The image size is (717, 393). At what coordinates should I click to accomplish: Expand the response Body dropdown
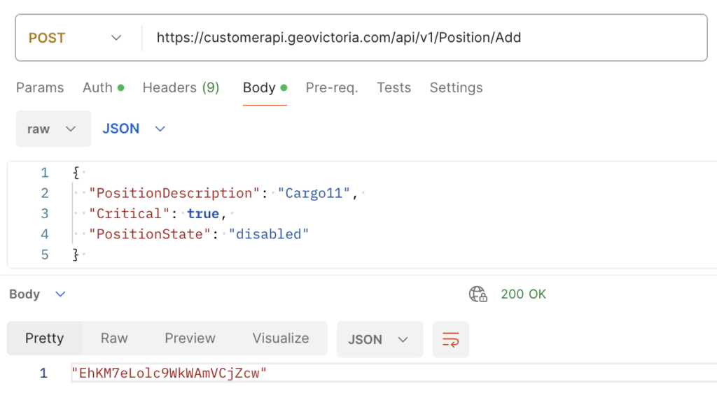pos(37,294)
